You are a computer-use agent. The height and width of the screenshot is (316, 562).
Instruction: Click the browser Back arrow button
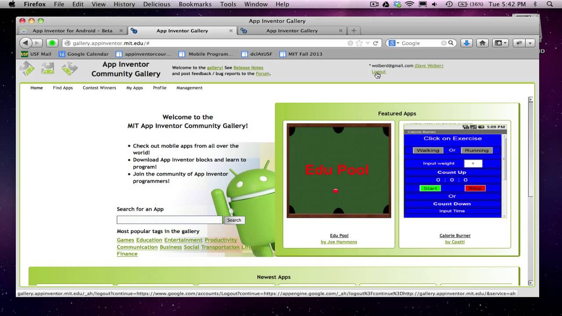[25, 43]
